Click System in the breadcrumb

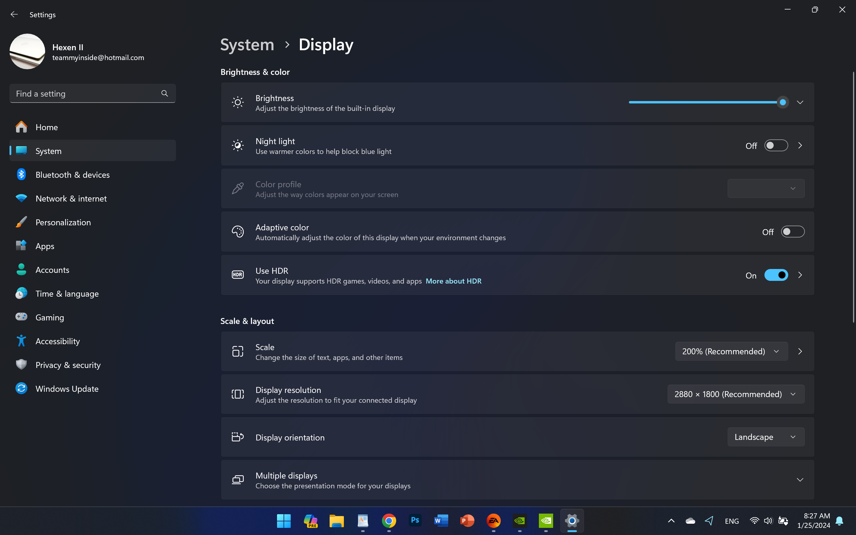(x=247, y=45)
